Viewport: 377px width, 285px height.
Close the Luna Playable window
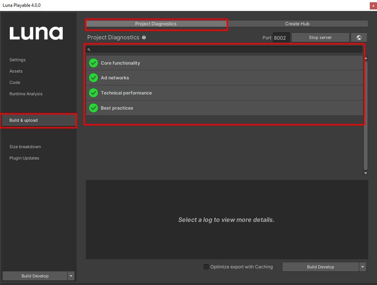[x=373, y=6]
